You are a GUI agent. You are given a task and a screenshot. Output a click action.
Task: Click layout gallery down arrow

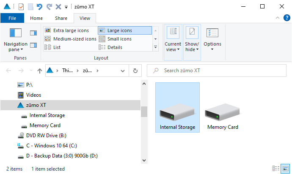pos(155,39)
